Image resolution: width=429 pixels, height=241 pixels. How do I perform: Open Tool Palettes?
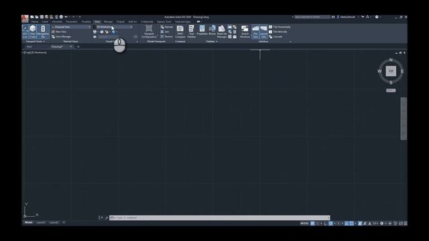tap(191, 31)
